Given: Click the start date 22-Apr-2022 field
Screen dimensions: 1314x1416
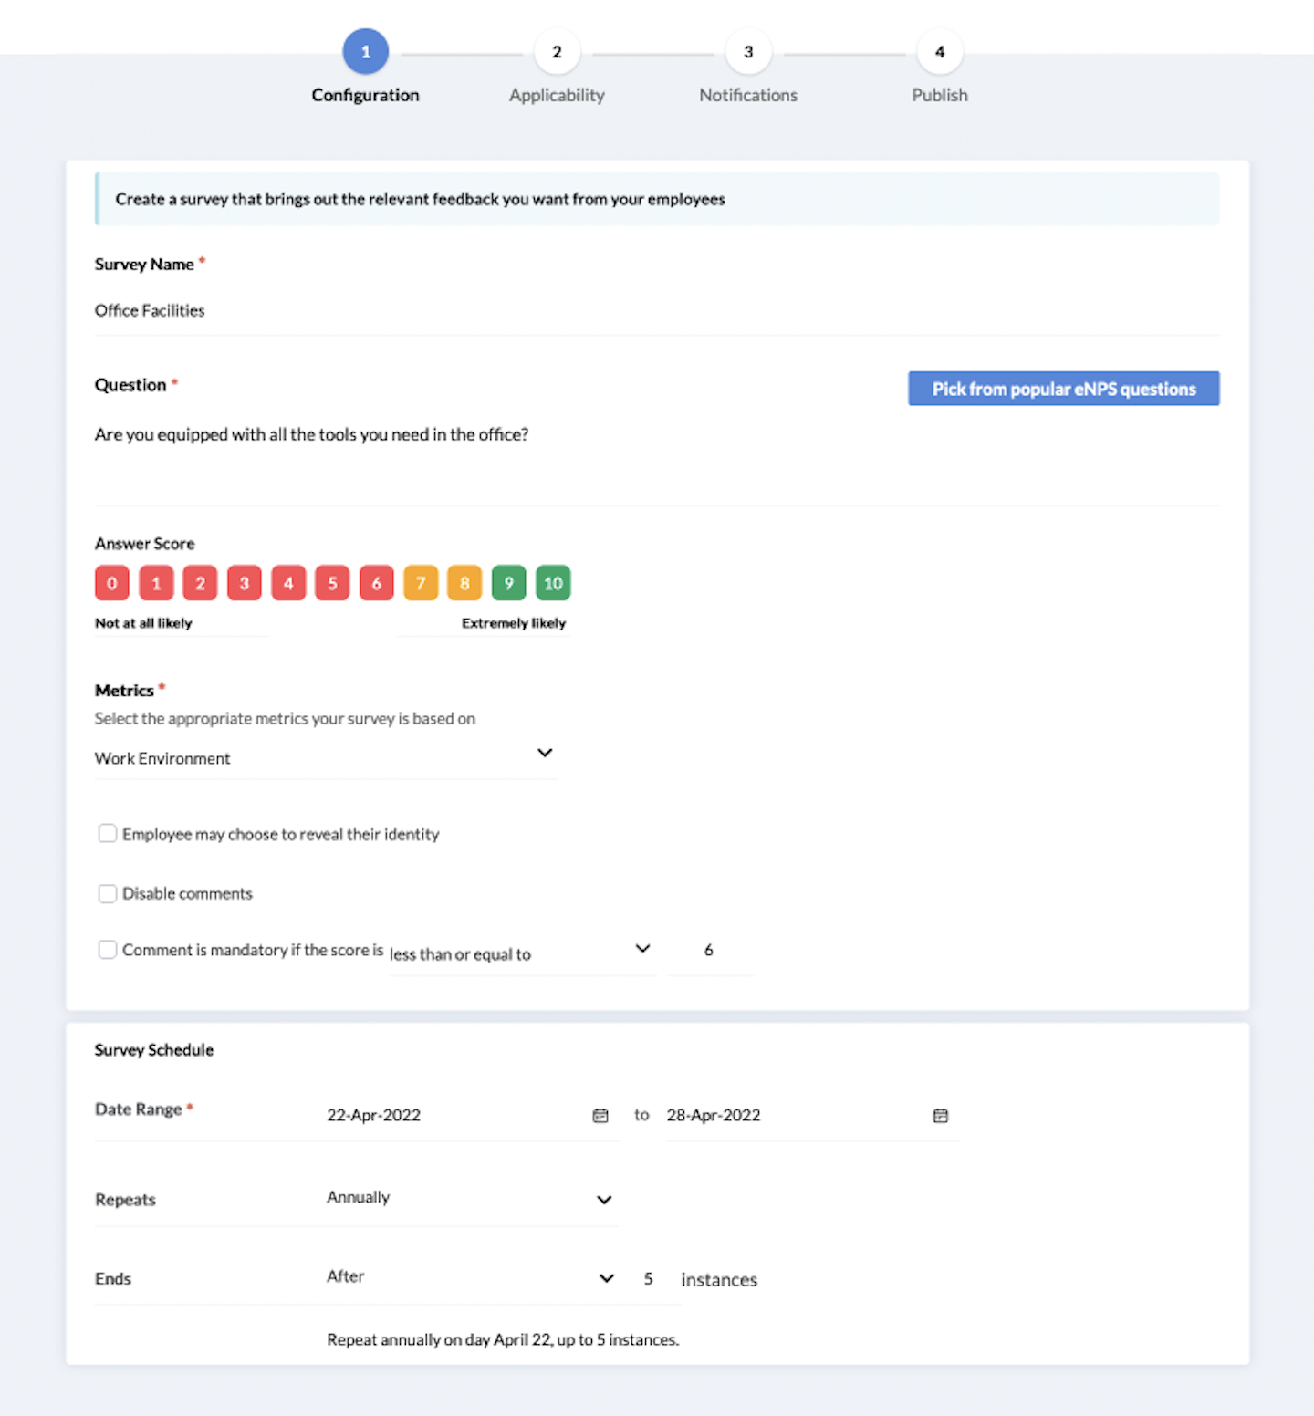Looking at the screenshot, I should click(472, 1115).
